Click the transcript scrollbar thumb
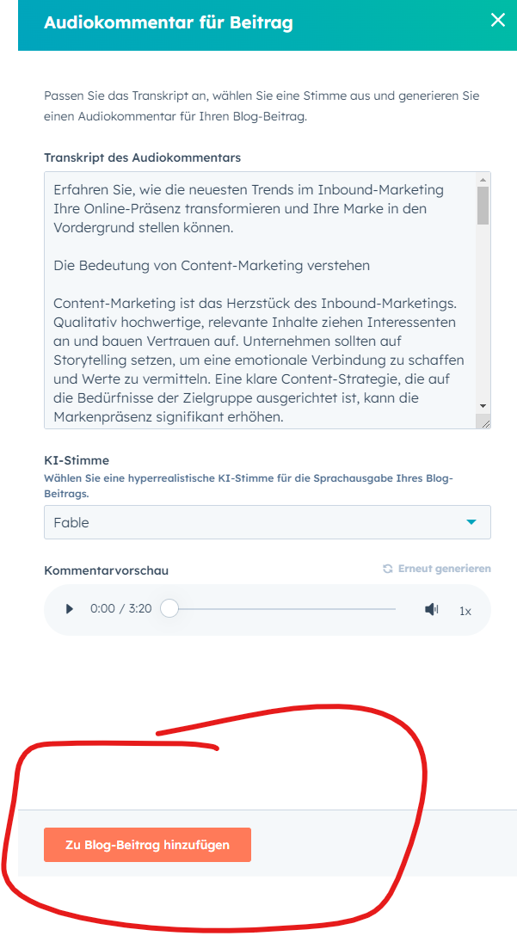The width and height of the screenshot is (517, 936). coord(483,206)
